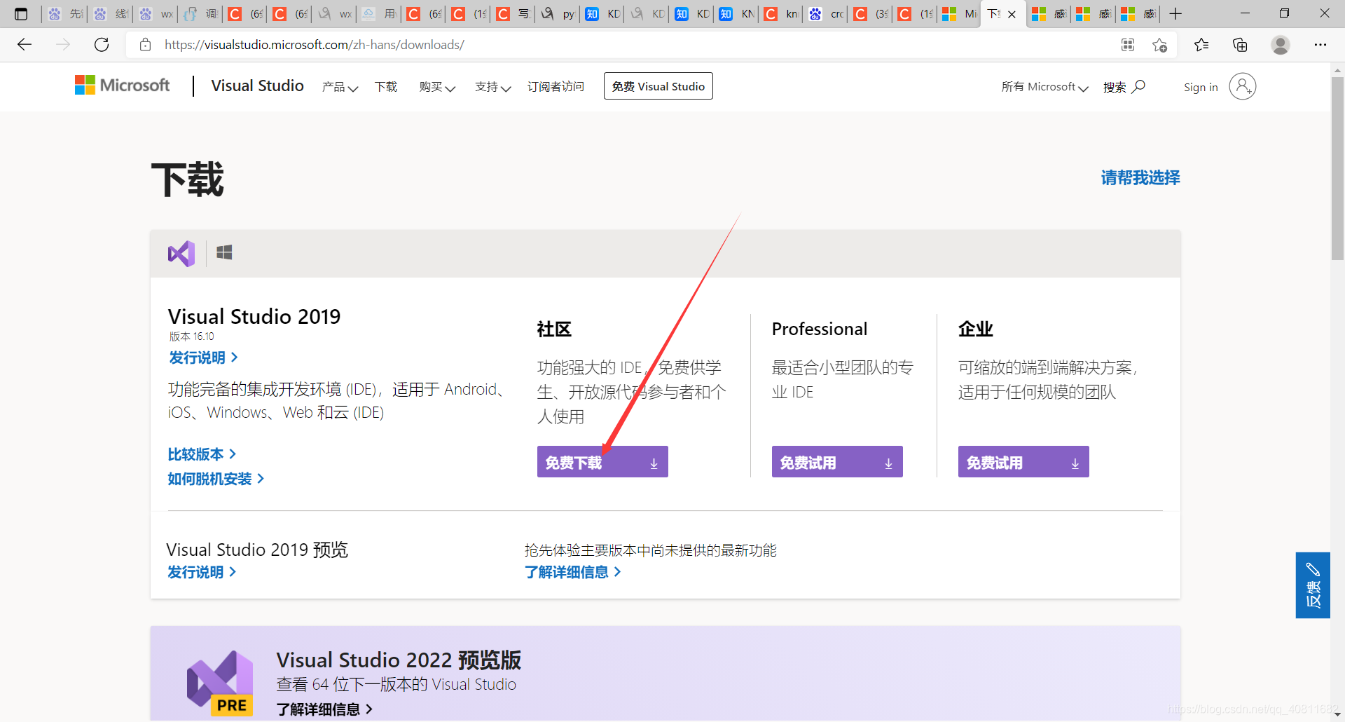
Task: Open preview 了解详细信息 link
Action: (573, 572)
